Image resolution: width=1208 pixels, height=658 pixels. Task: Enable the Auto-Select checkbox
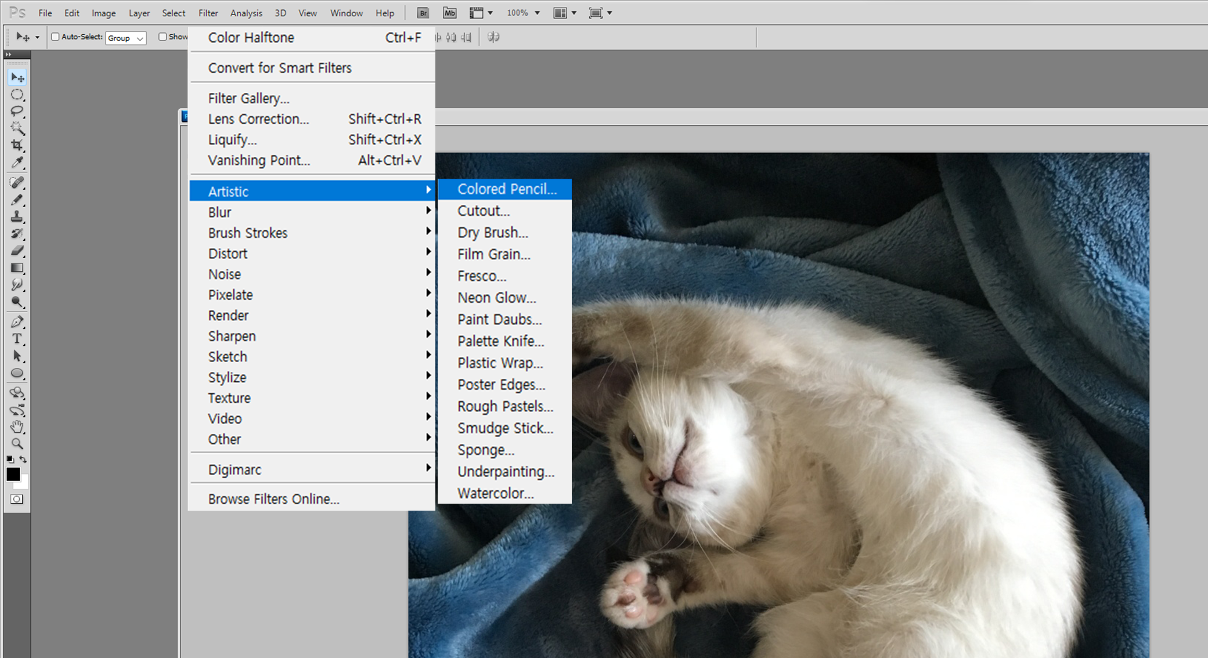click(x=55, y=37)
